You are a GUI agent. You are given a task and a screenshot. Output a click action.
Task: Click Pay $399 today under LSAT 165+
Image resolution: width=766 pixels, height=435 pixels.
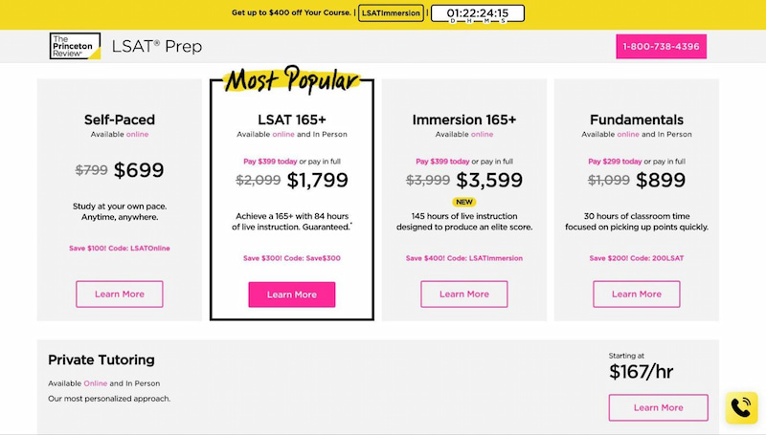tap(270, 162)
